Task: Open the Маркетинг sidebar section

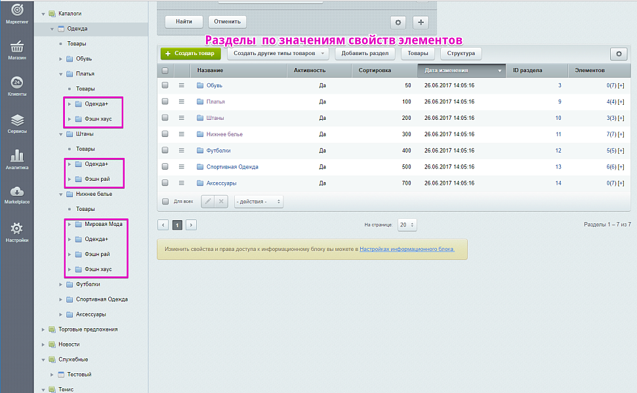Action: [x=17, y=12]
